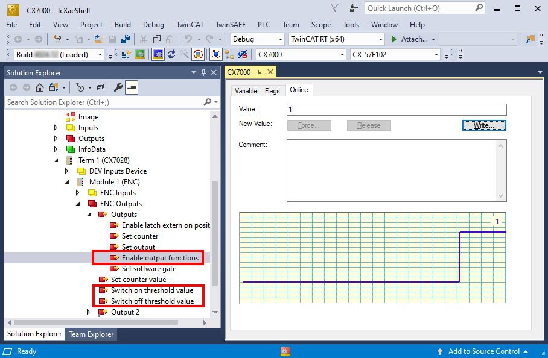Open the Attach button dropdown arrow
The height and width of the screenshot is (358, 548).
(x=433, y=39)
